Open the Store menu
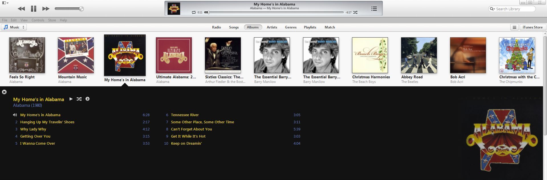The width and height of the screenshot is (547, 180). (x=52, y=20)
